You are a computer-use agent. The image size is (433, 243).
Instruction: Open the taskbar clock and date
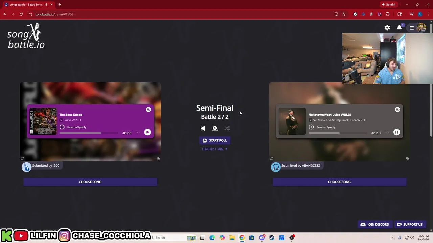coord(424,238)
